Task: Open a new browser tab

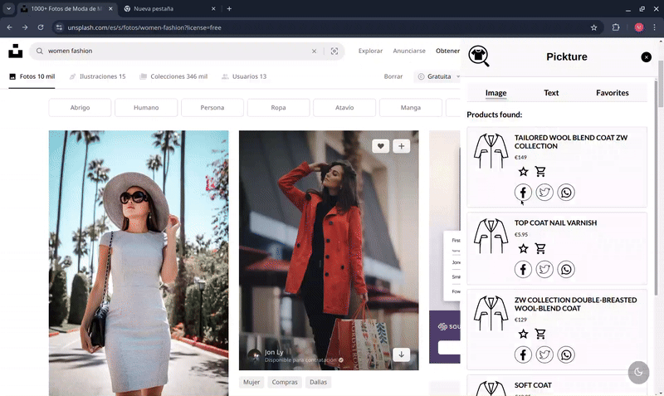Action: [x=229, y=8]
